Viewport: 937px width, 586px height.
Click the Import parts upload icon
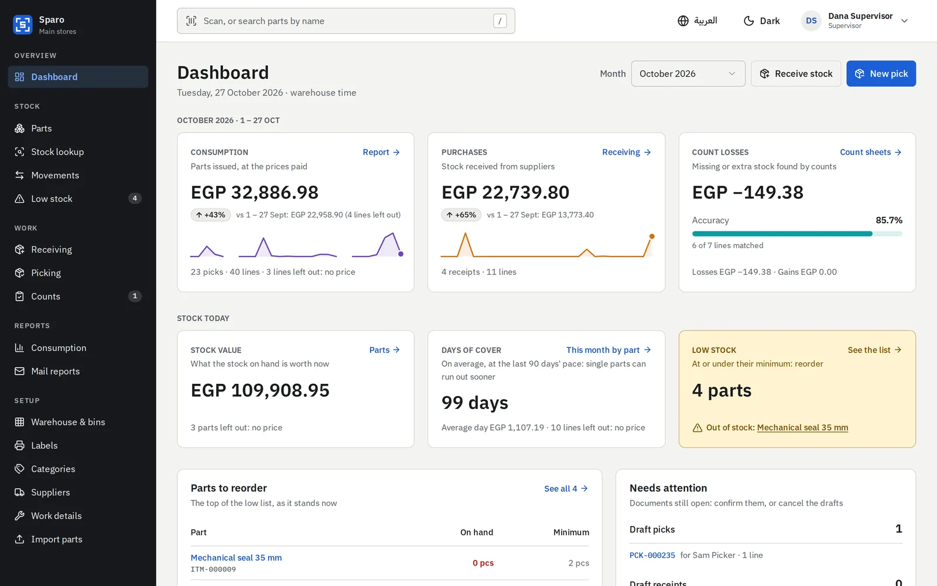(19, 539)
